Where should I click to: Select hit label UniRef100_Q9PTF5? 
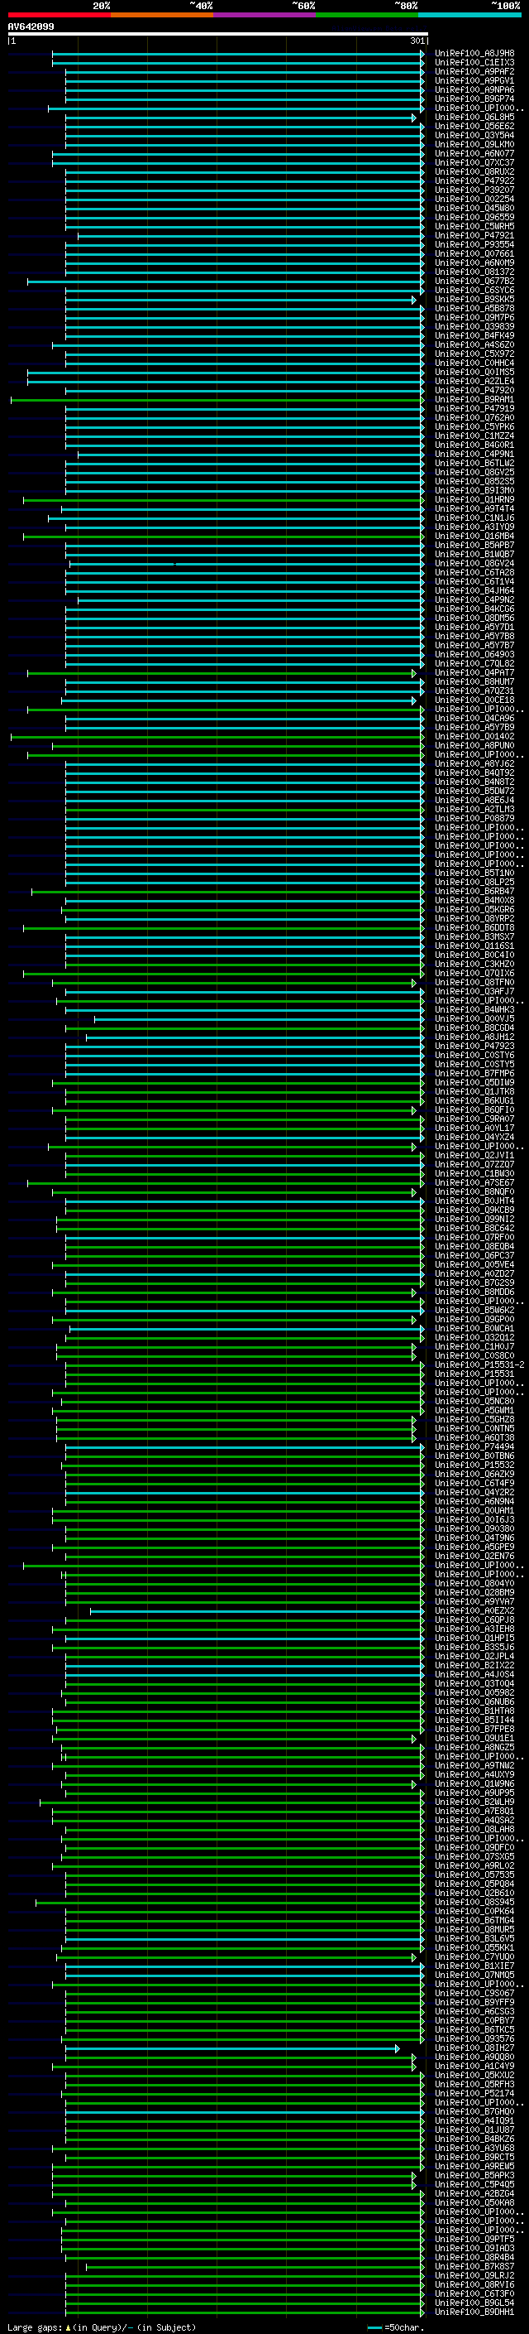pos(474,2239)
